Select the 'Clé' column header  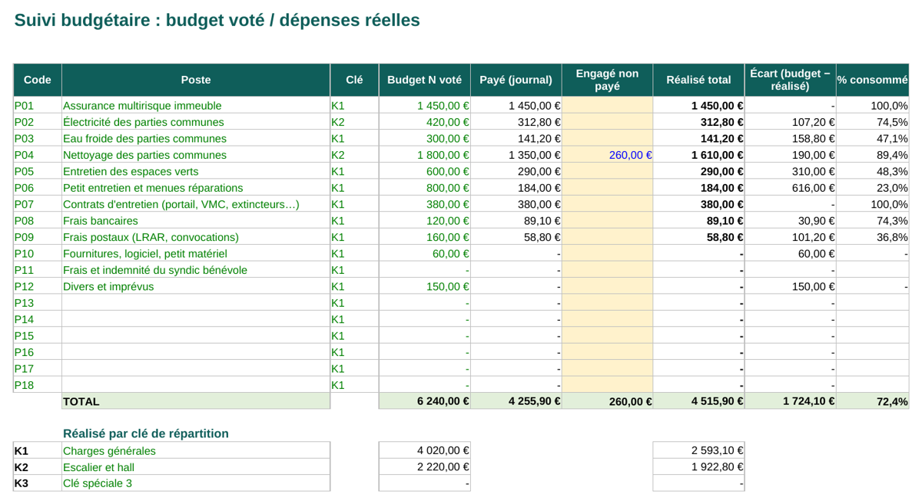coord(354,80)
